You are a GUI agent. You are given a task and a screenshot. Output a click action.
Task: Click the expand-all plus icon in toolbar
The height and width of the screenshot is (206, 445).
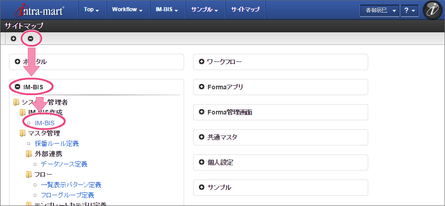(x=13, y=39)
